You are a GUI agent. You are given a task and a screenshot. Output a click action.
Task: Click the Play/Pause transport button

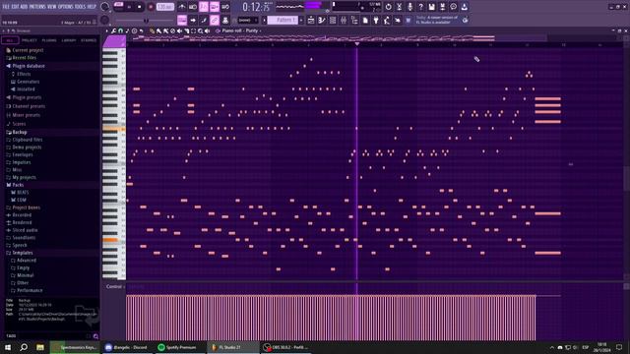(129, 7)
